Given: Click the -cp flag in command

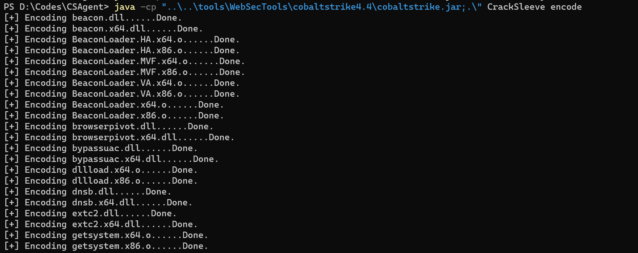Looking at the screenshot, I should [148, 7].
